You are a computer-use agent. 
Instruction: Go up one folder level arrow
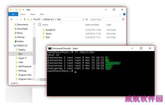(25, 19)
